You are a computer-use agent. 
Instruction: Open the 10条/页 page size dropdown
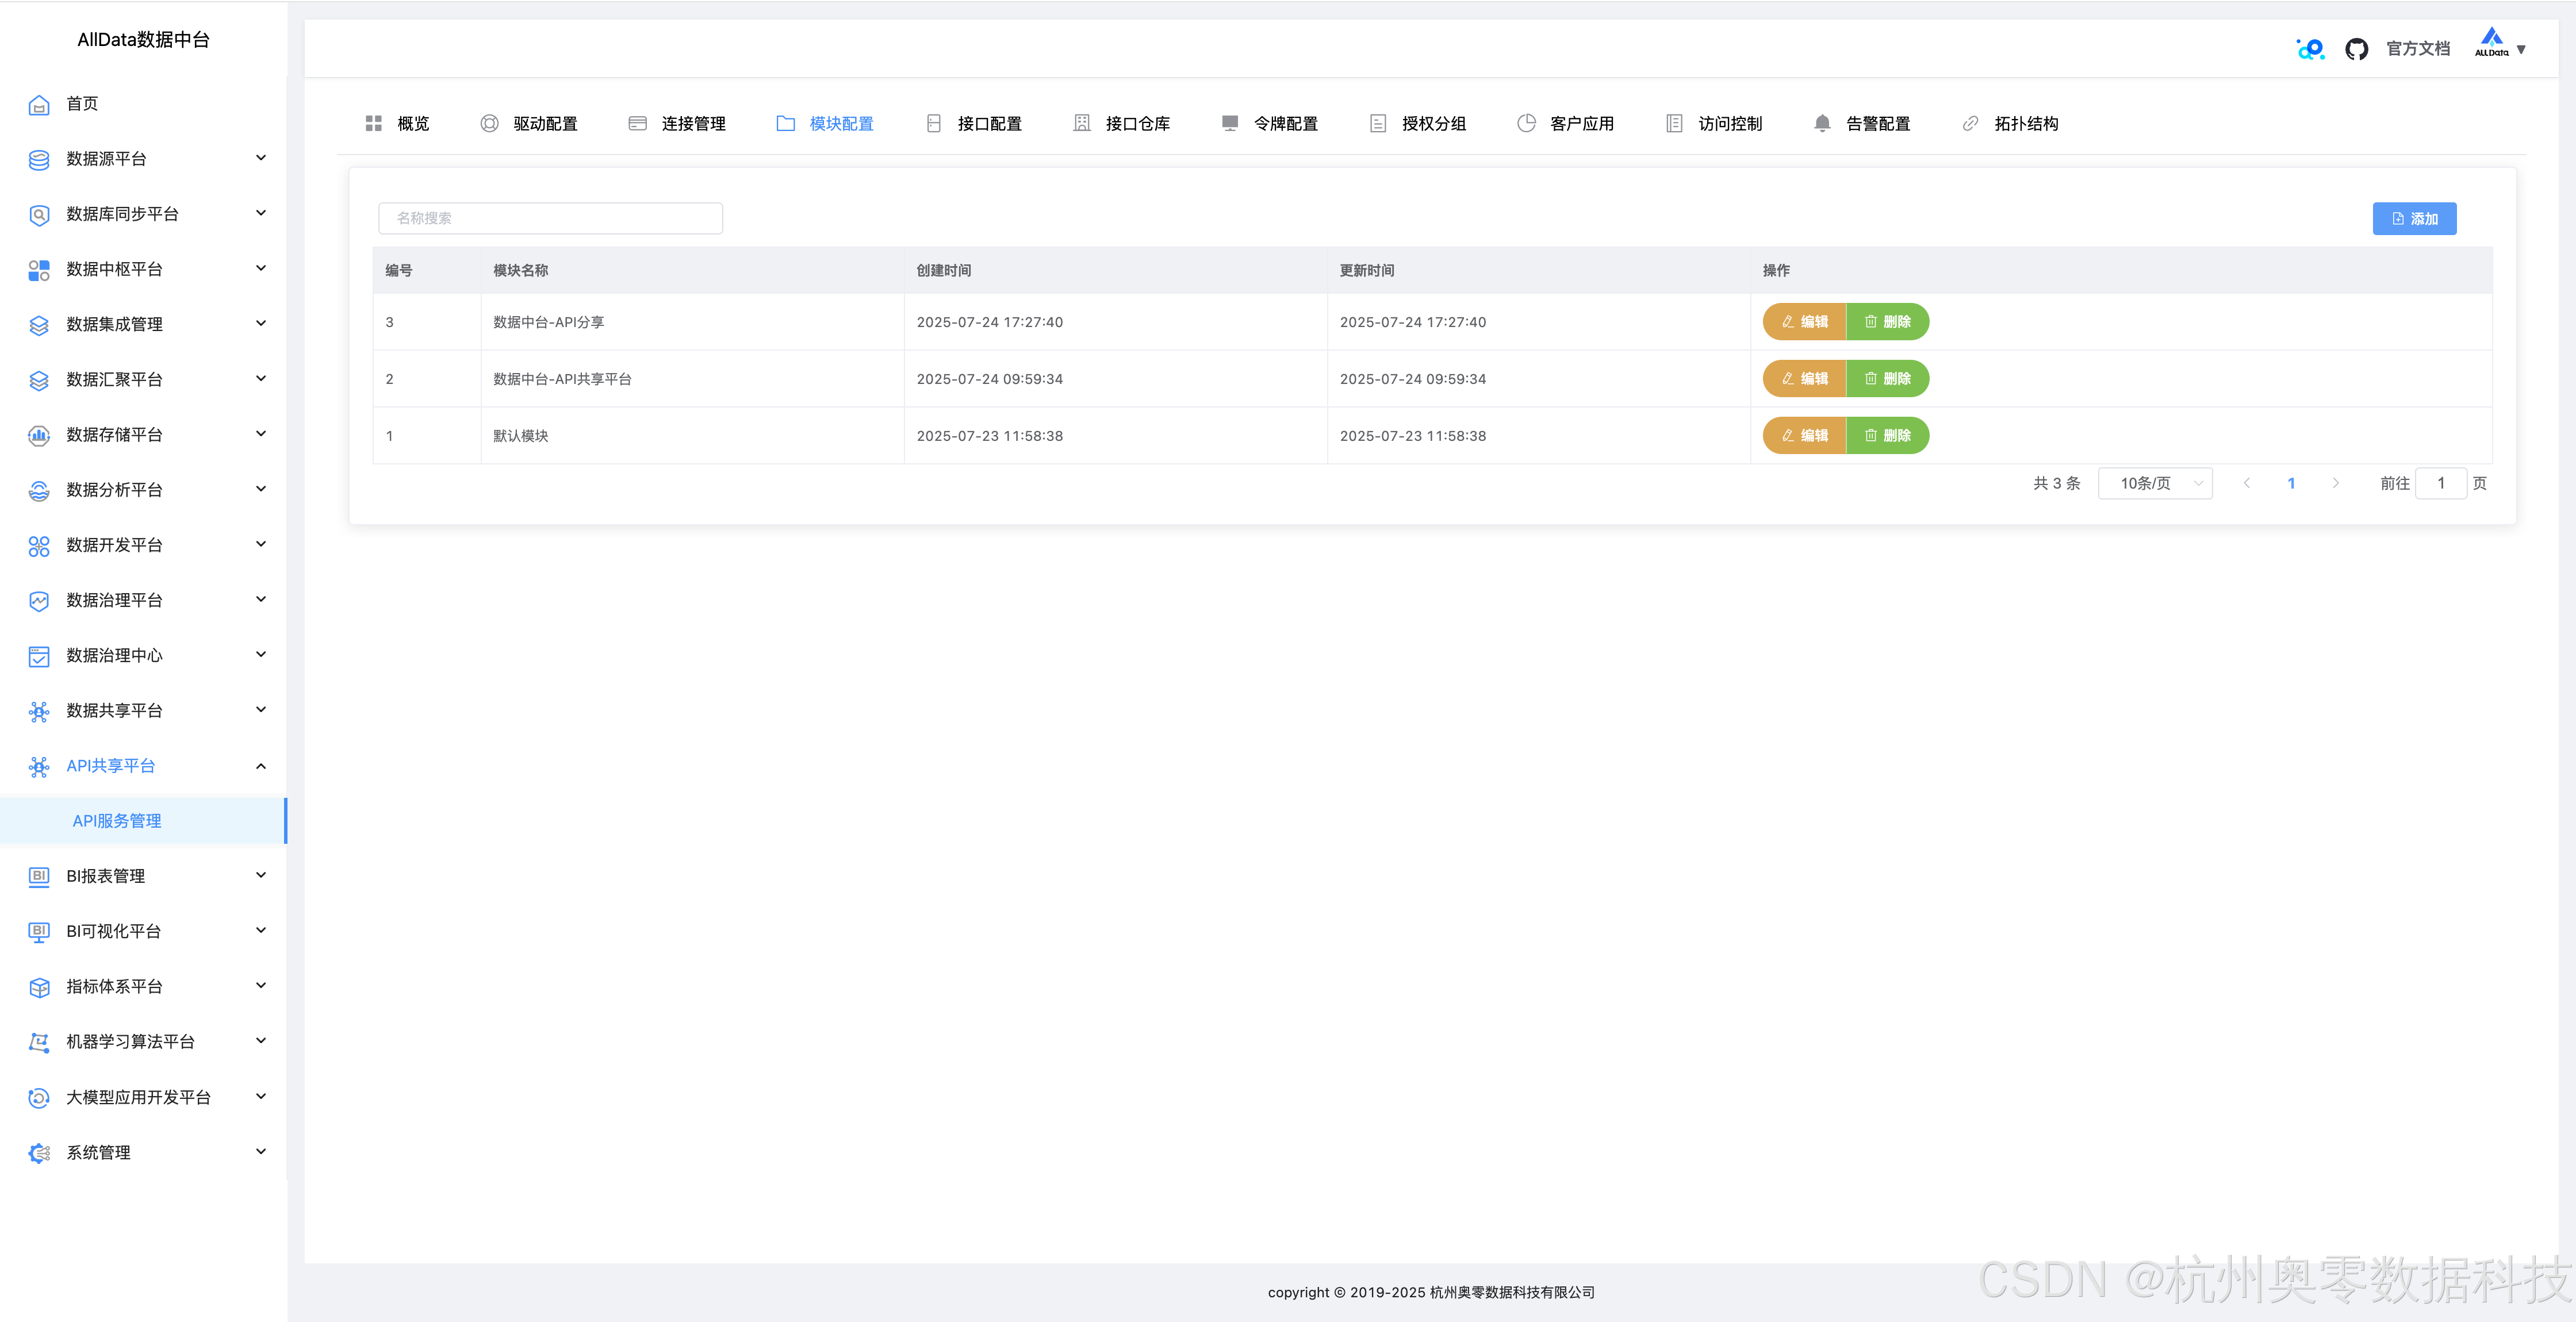coord(2155,483)
